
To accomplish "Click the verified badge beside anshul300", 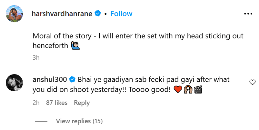I will [x=73, y=79].
